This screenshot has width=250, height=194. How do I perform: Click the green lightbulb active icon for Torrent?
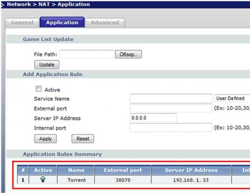(43, 179)
